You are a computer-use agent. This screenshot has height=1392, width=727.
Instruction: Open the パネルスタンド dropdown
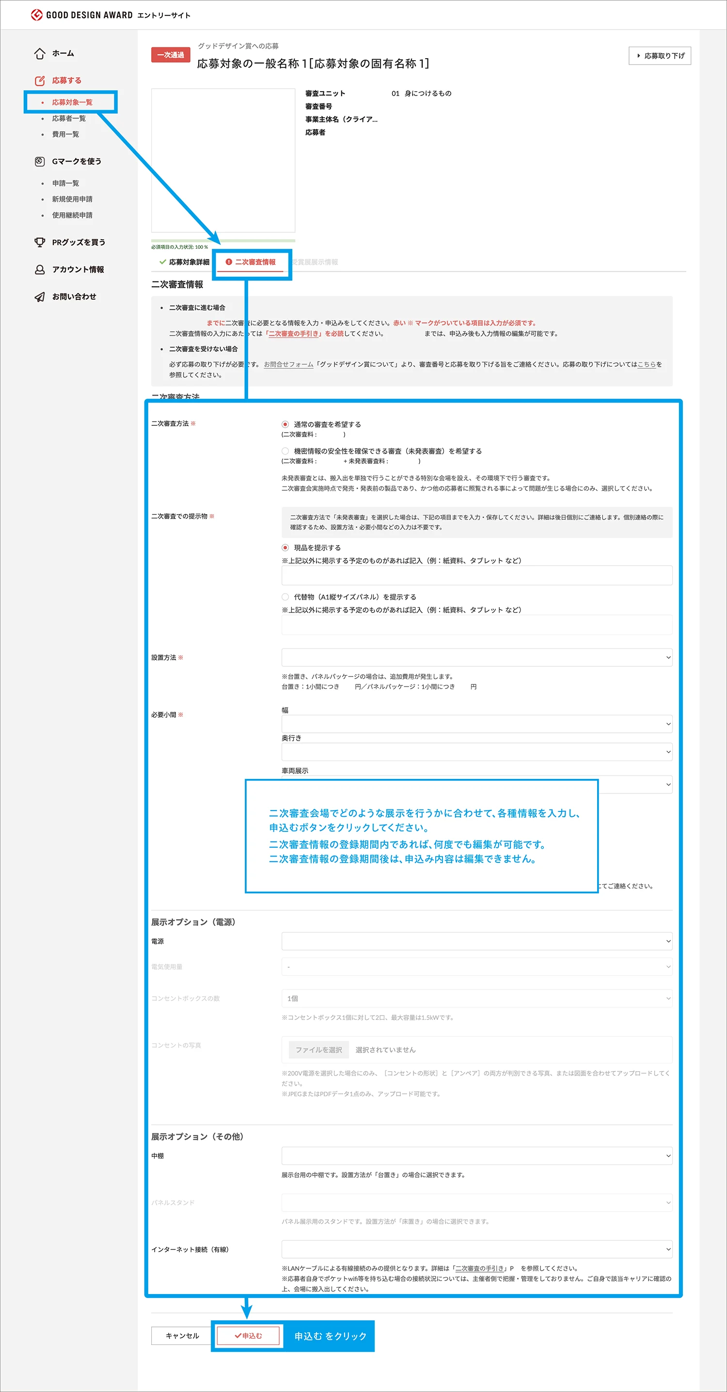(476, 1202)
